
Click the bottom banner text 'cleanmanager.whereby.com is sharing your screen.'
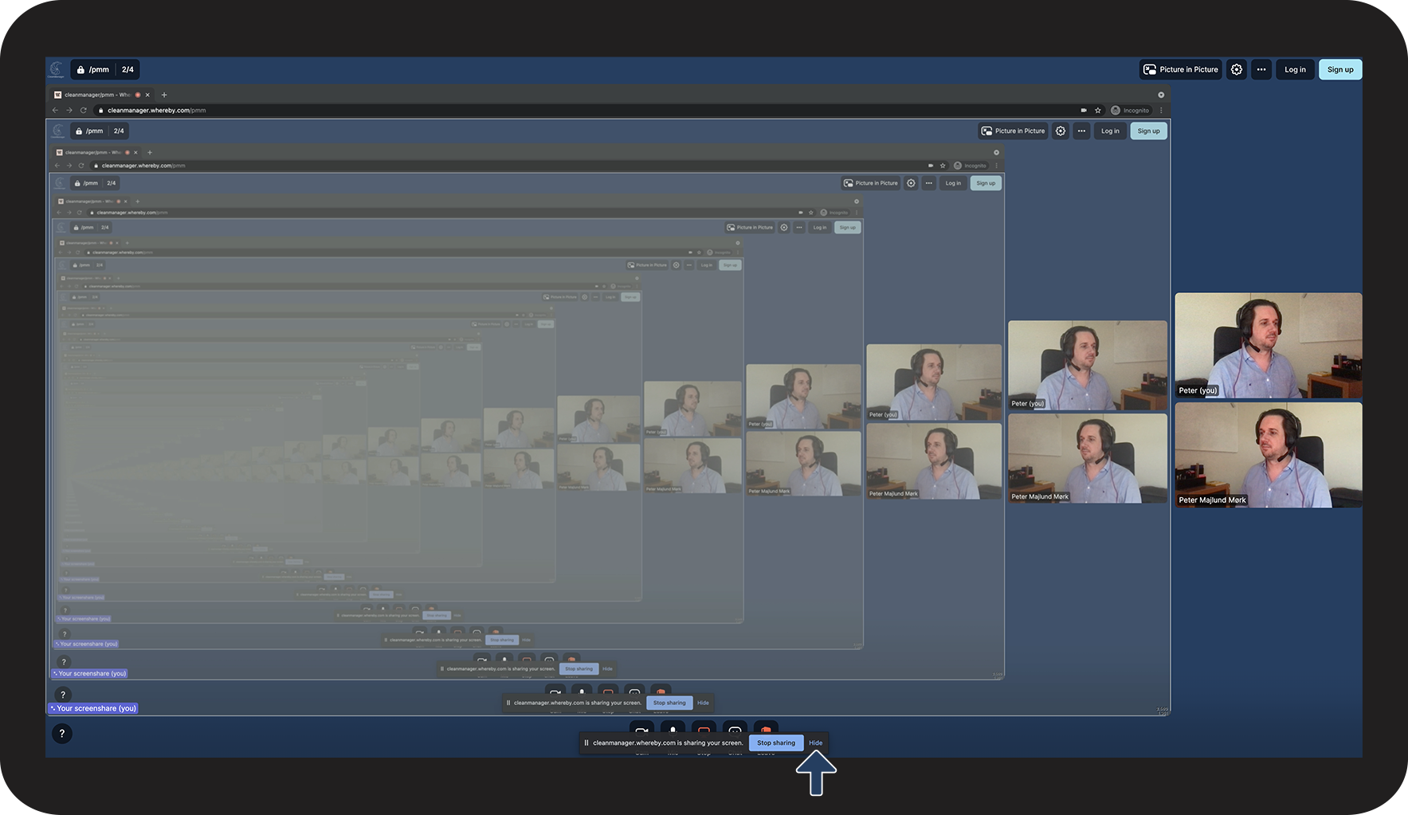[x=668, y=743]
